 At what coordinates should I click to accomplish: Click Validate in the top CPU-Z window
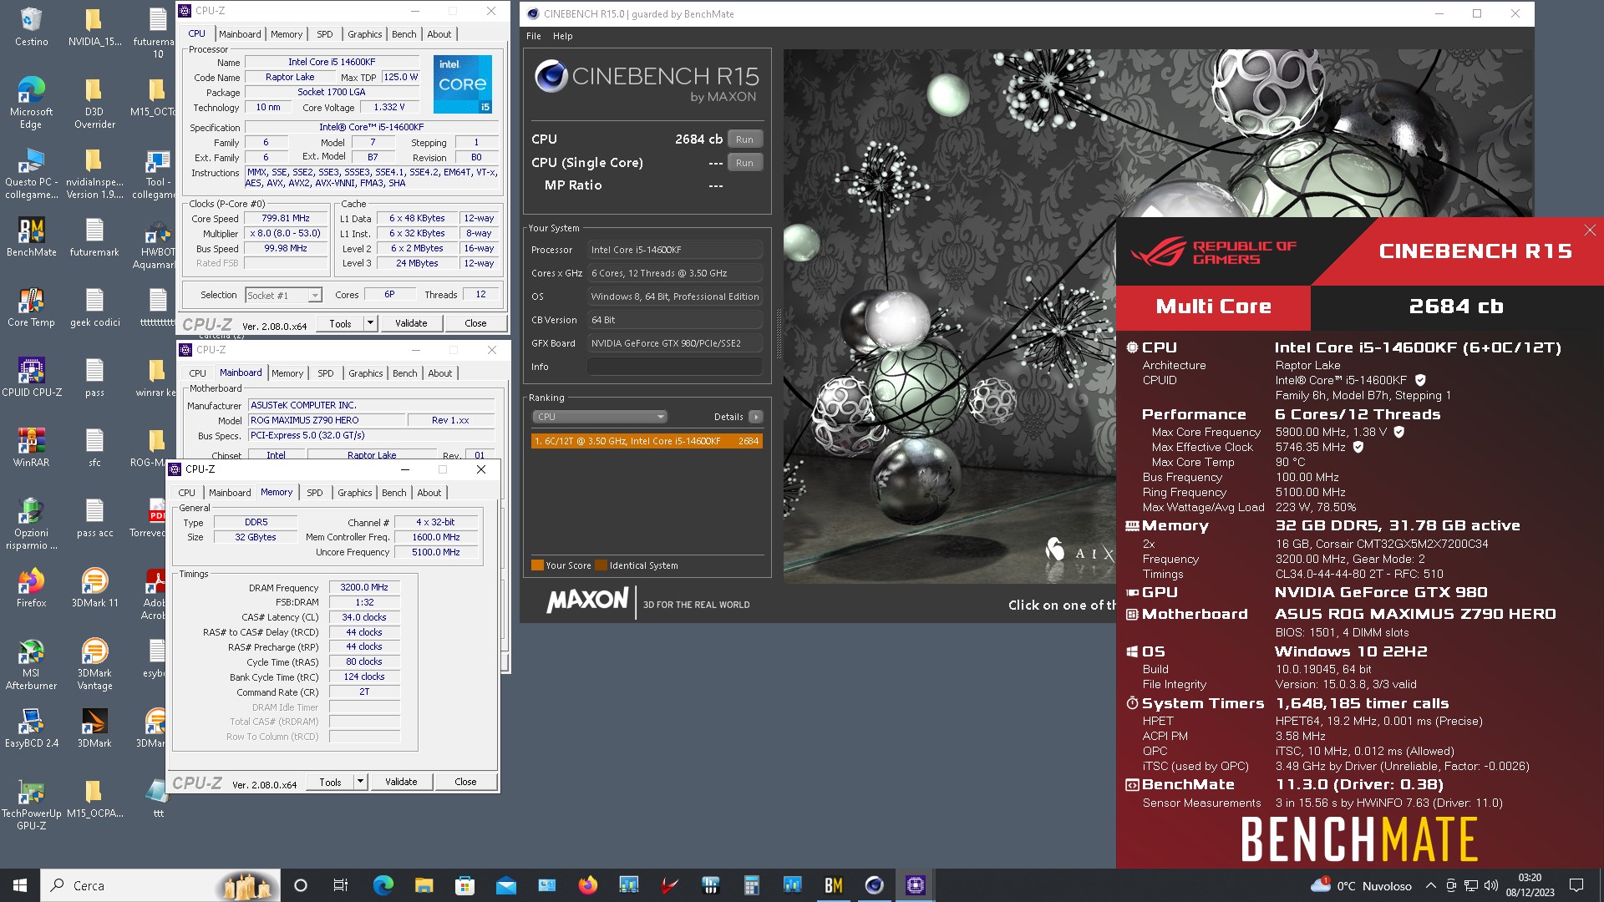point(411,323)
